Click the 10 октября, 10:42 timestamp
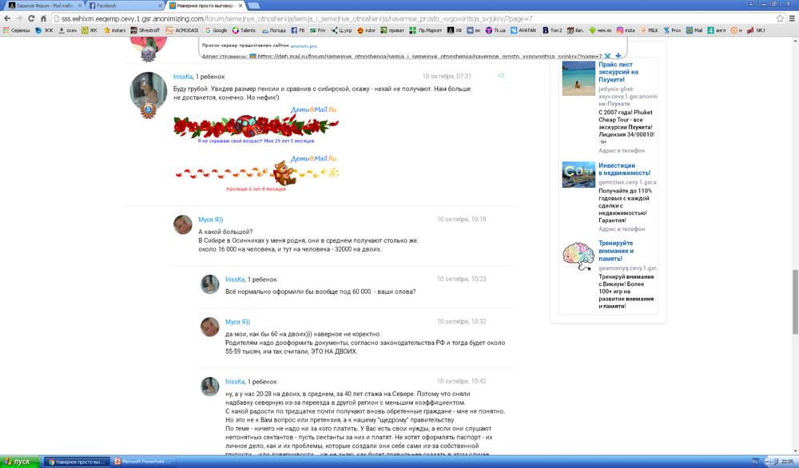The width and height of the screenshot is (799, 468). pyautogui.click(x=461, y=382)
